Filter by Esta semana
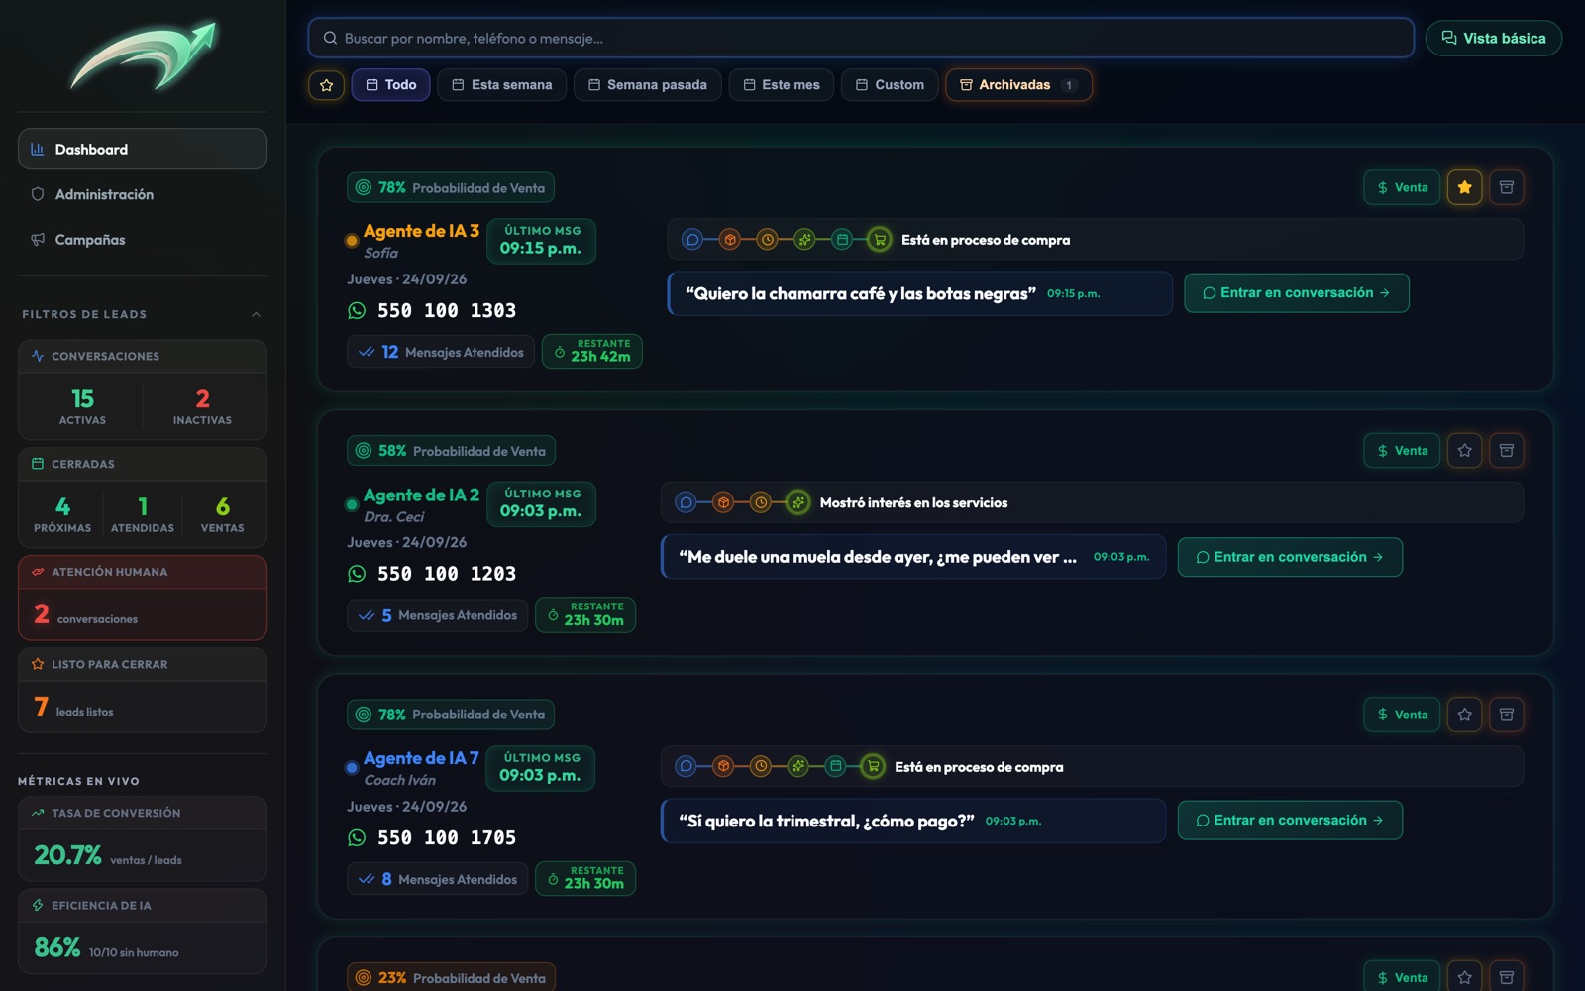 (x=502, y=85)
